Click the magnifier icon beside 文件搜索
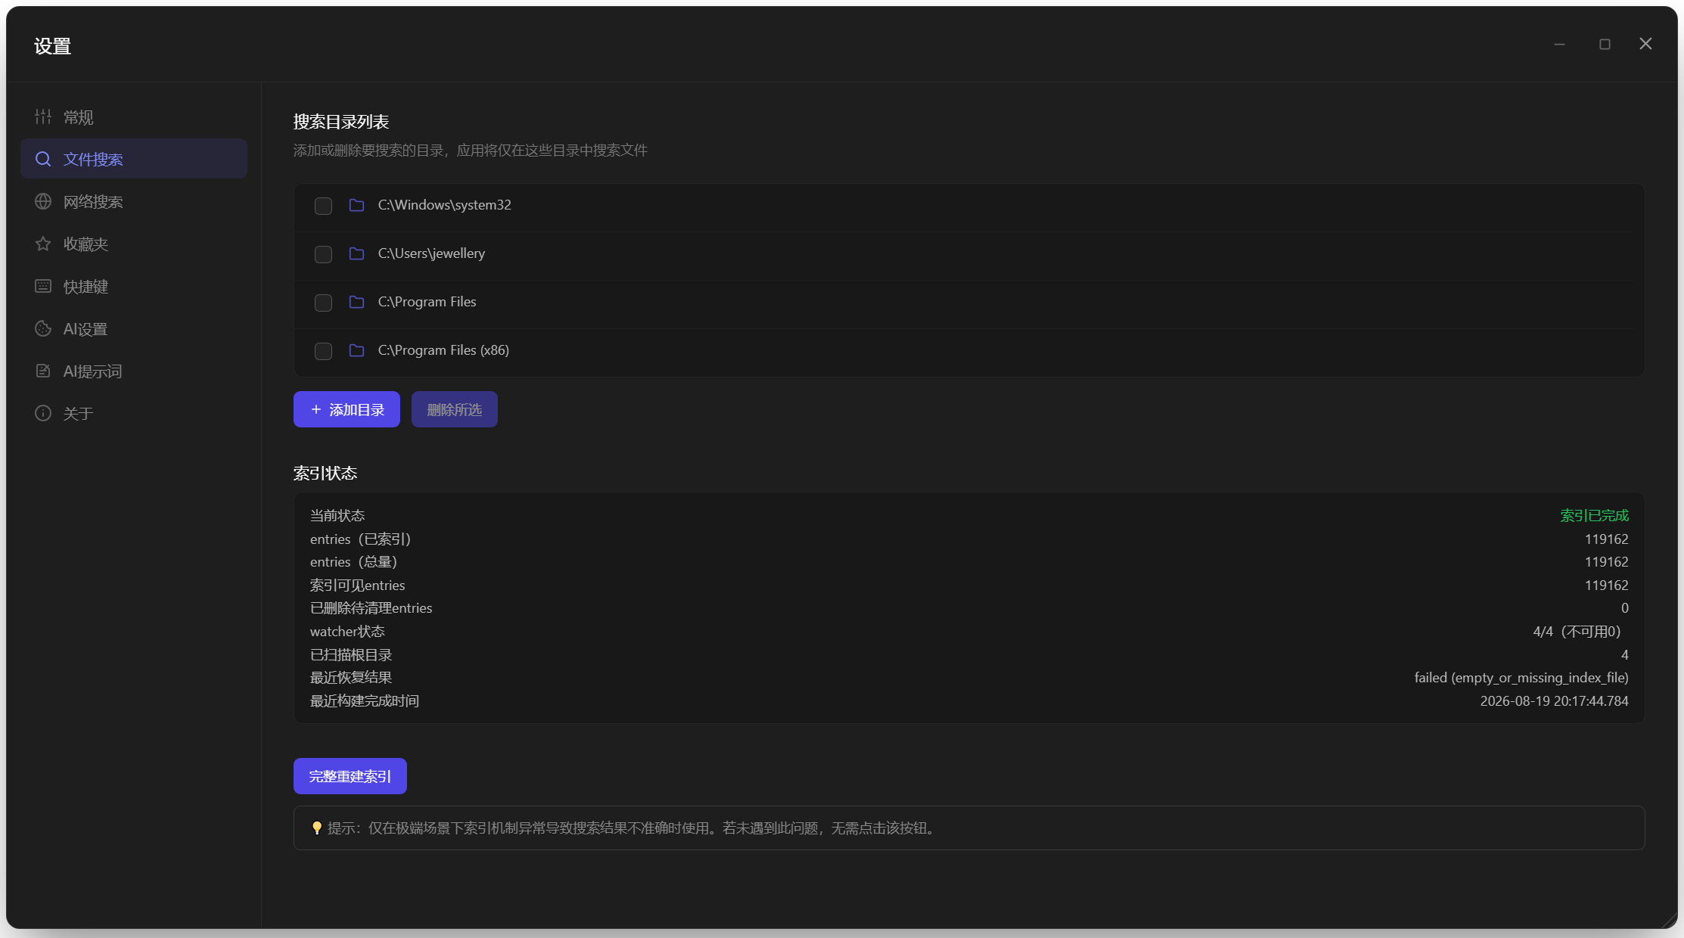The height and width of the screenshot is (938, 1684). (x=43, y=159)
